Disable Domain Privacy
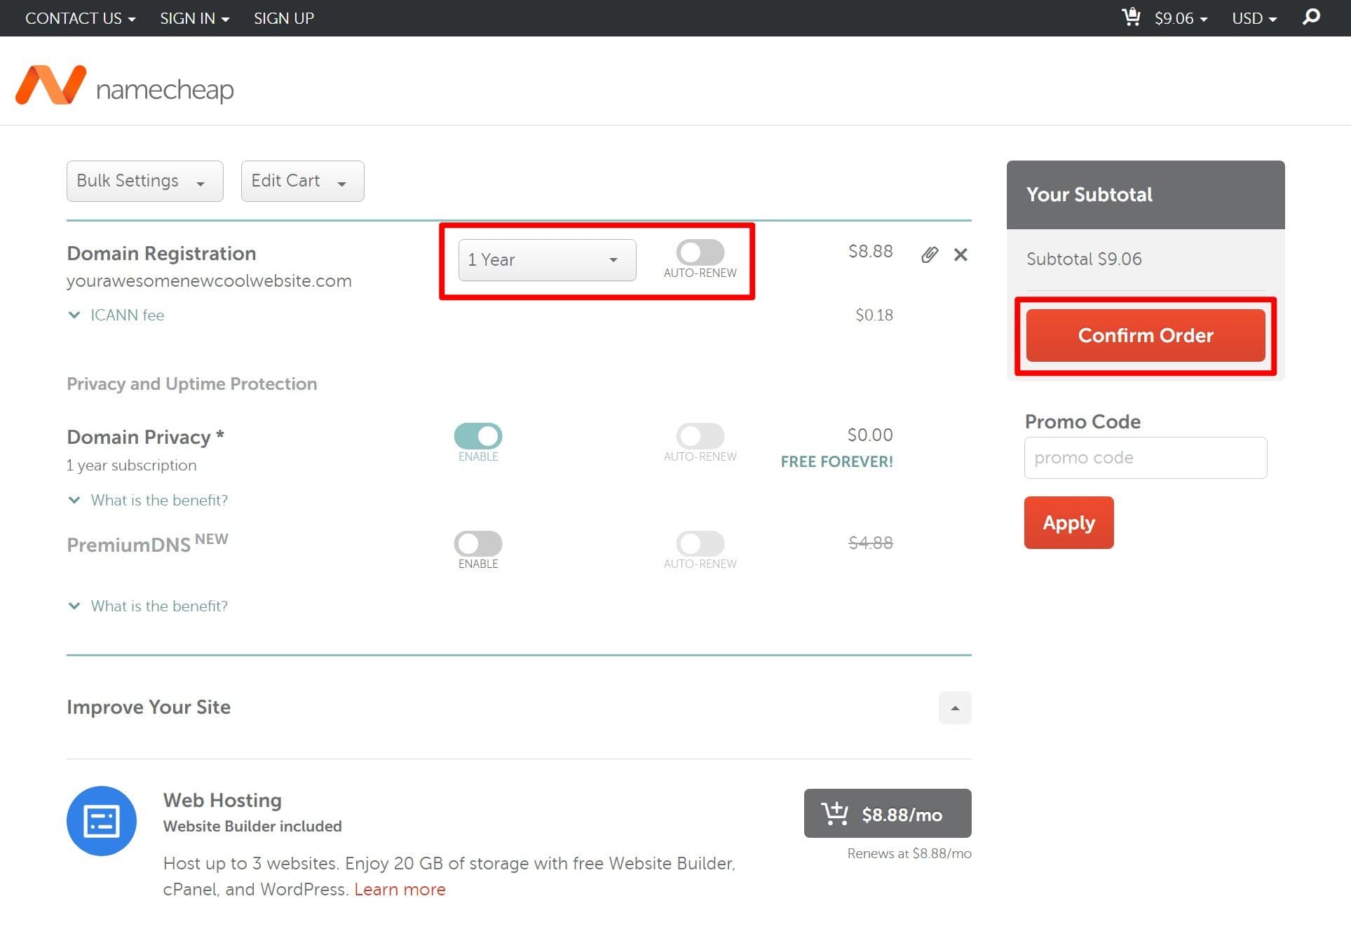Image resolution: width=1351 pixels, height=929 pixels. (x=477, y=436)
